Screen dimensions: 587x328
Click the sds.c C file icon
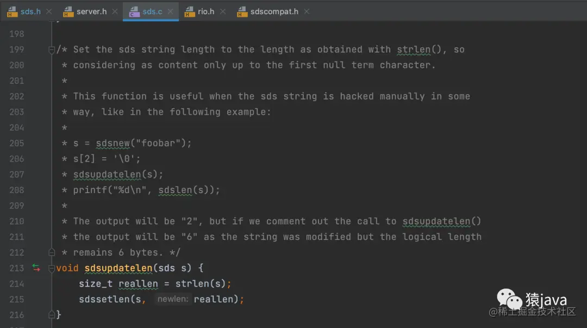click(134, 11)
